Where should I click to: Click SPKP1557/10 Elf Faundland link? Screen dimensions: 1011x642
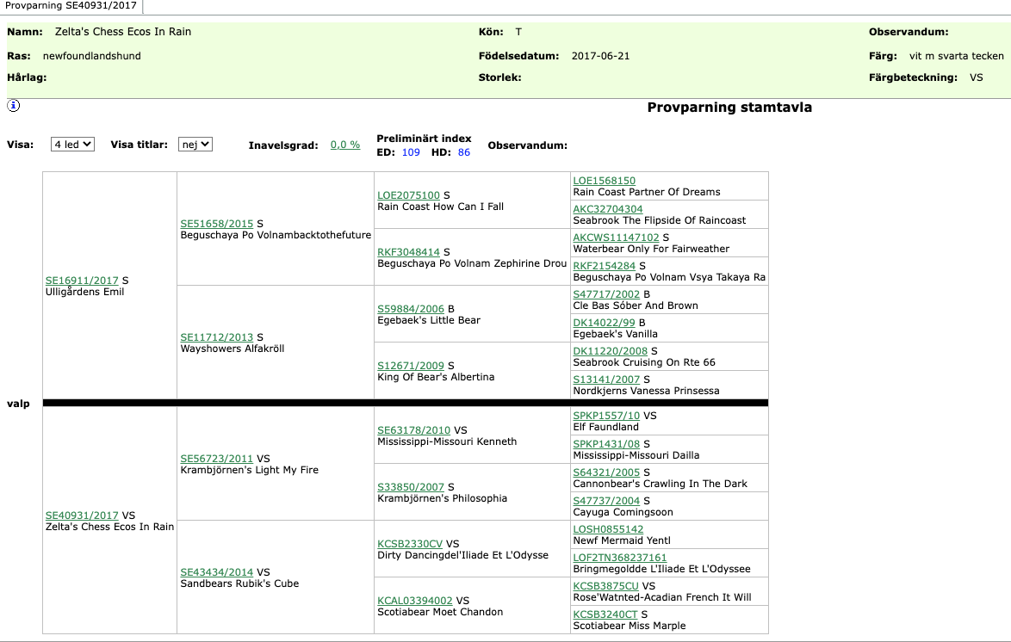click(606, 416)
